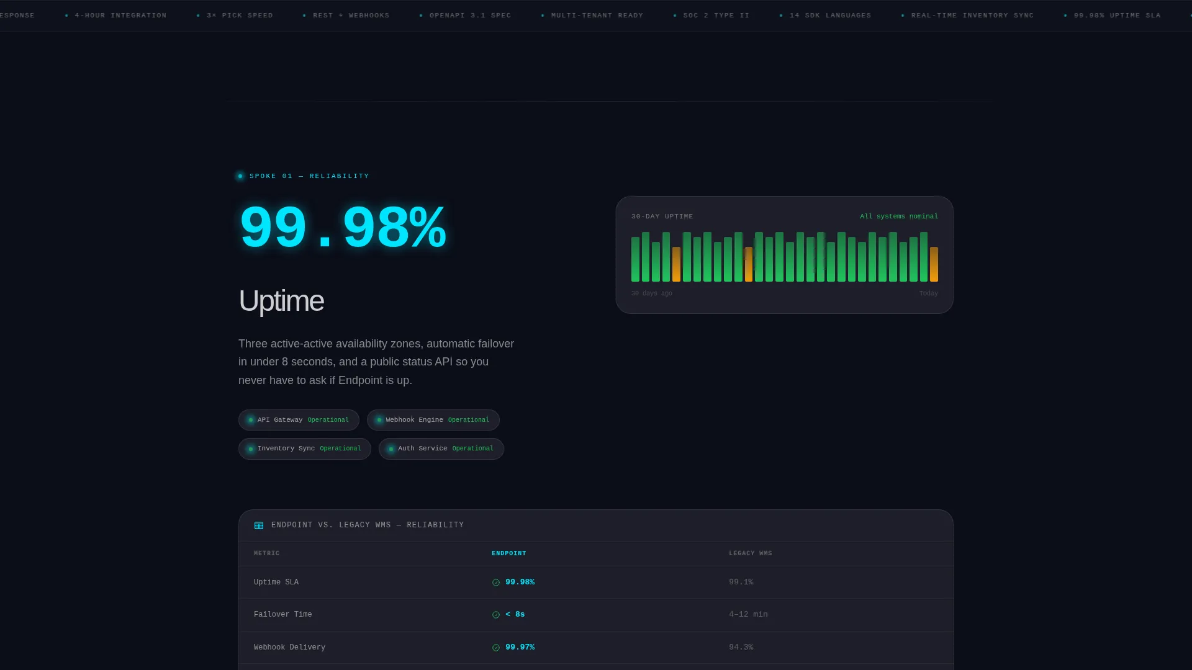Viewport: 1192px width, 670px height.
Task: Click the check icon next to 99.97%
Action: 496,648
